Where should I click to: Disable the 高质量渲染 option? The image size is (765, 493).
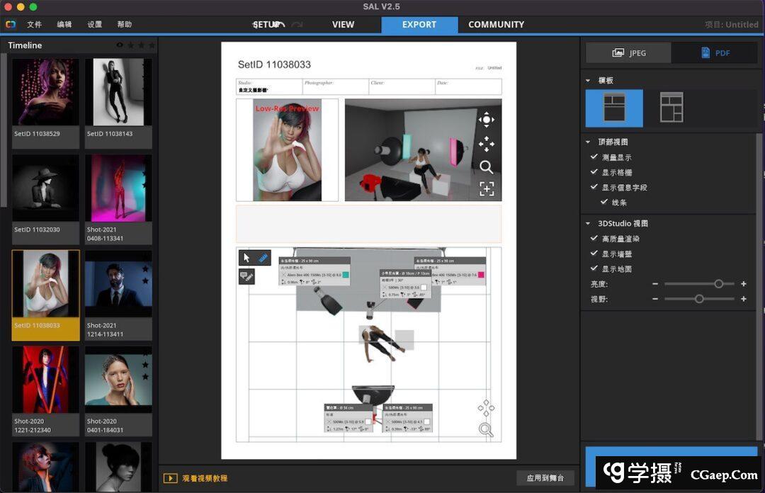tap(594, 239)
